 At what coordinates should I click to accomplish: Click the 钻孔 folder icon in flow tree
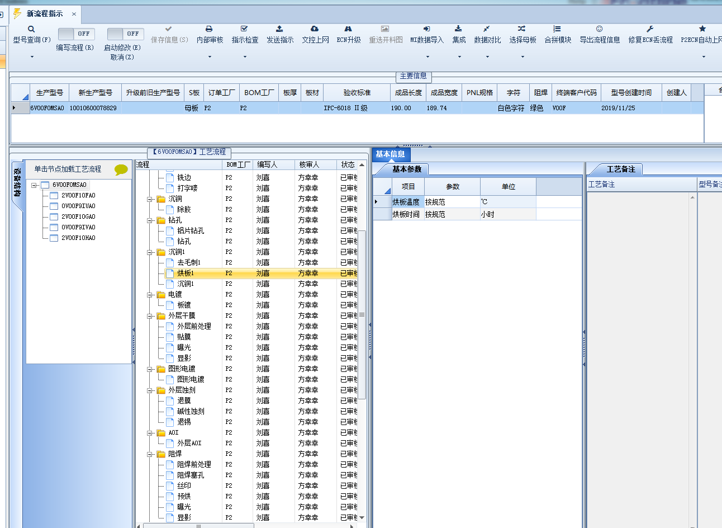click(161, 220)
